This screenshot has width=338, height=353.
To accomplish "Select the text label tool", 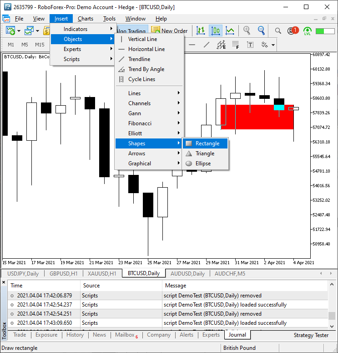I will (250, 45).
